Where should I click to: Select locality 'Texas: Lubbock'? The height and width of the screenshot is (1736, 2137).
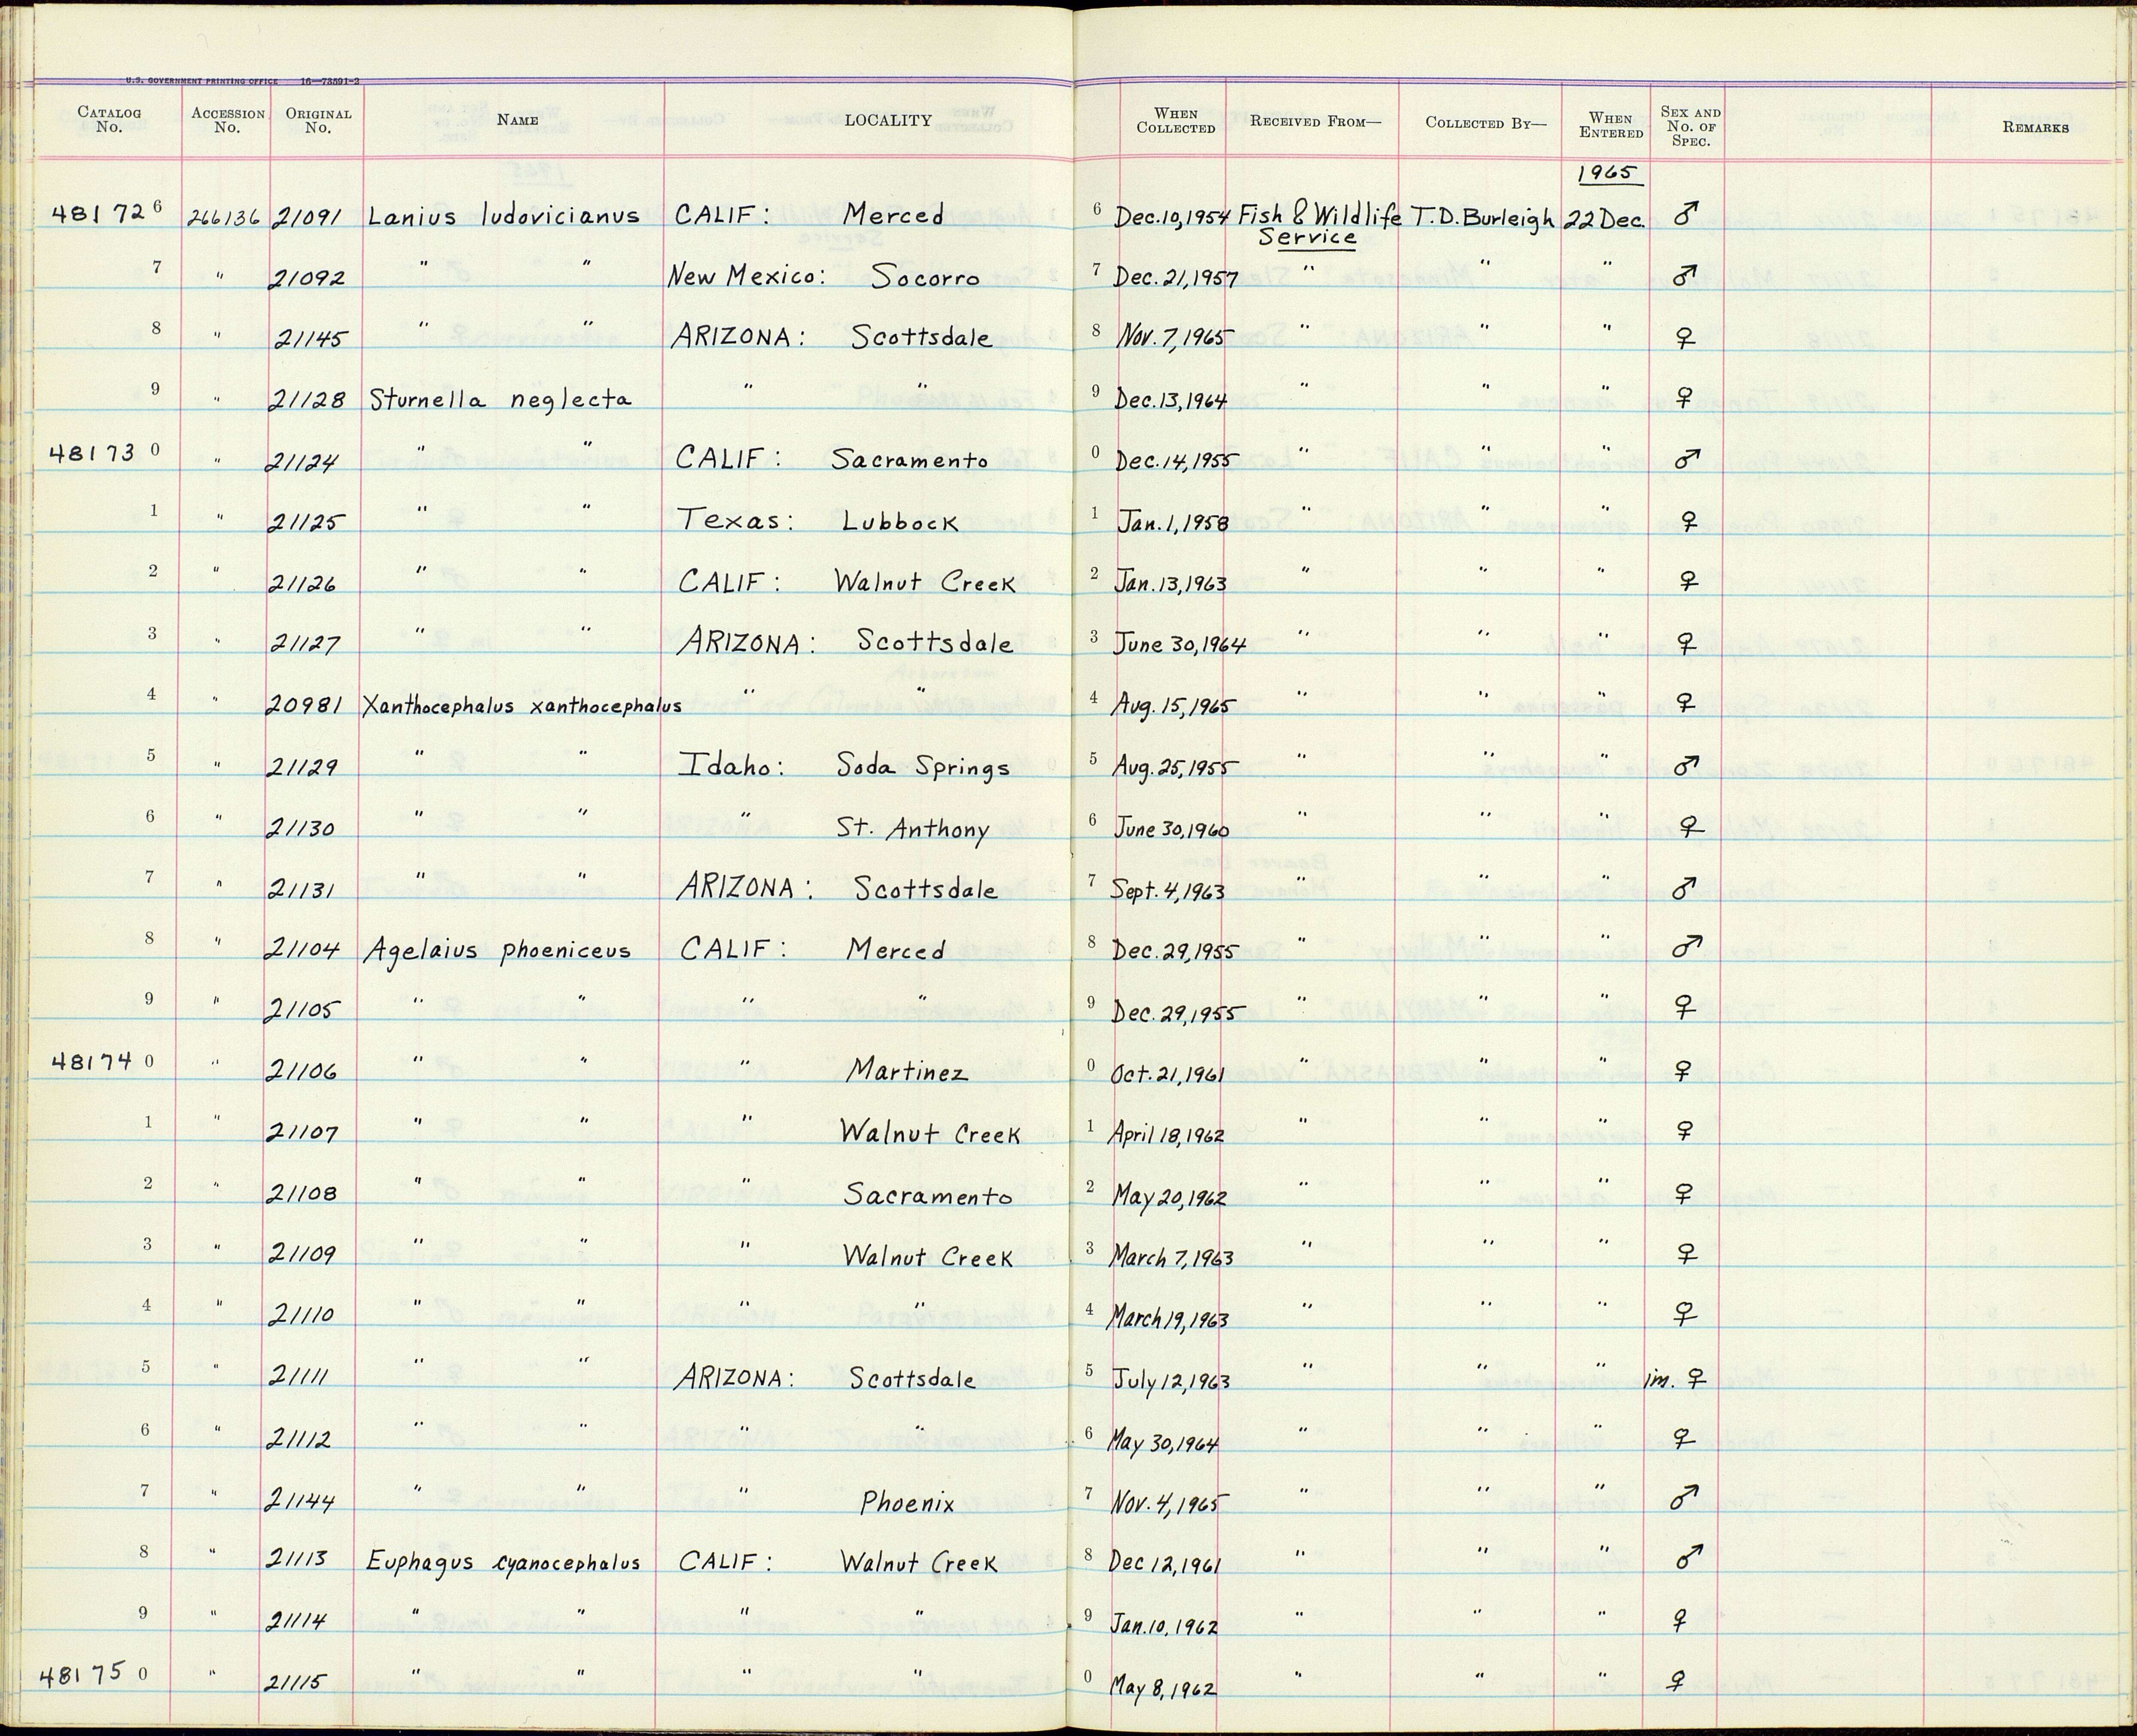[818, 521]
